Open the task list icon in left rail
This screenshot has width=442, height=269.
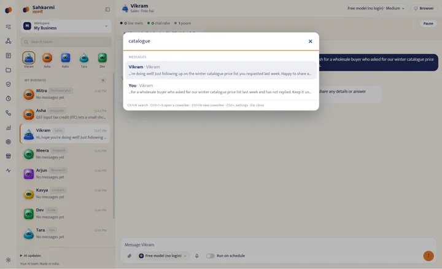pyautogui.click(x=9, y=27)
